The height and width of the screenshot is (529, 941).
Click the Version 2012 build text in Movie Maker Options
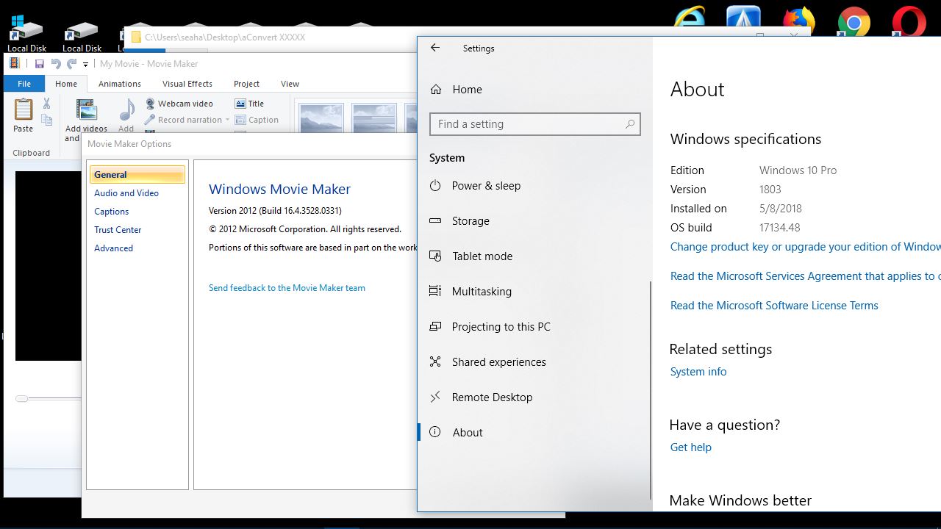pyautogui.click(x=275, y=211)
